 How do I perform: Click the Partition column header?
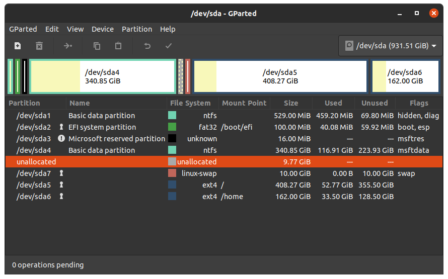point(36,103)
